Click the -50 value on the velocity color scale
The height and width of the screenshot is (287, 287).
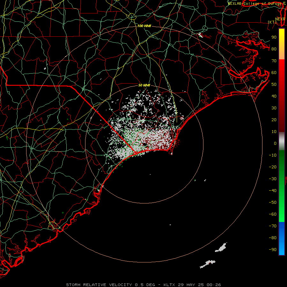point(273,202)
